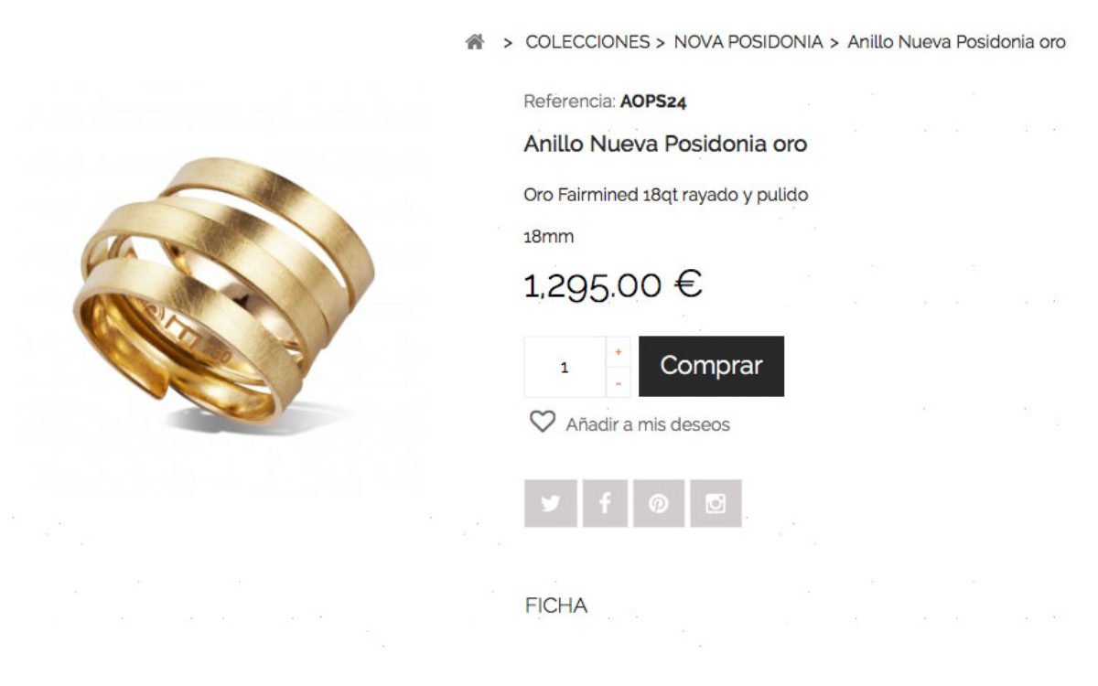Go to the home page via house icon
The height and width of the screenshot is (686, 1098).
(x=474, y=42)
